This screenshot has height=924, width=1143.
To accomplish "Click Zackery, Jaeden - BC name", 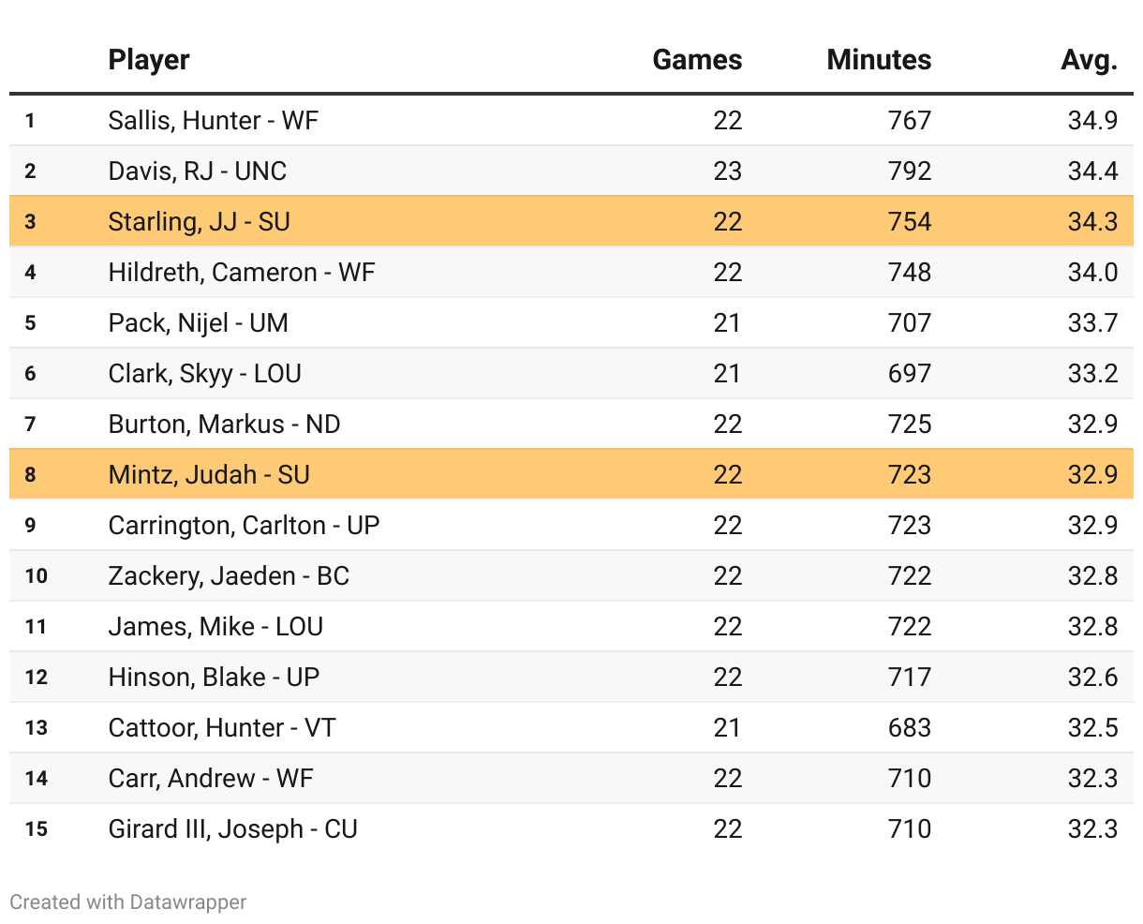I will pos(230,575).
